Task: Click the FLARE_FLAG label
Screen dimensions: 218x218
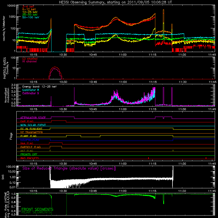Action: [x=28, y=136]
